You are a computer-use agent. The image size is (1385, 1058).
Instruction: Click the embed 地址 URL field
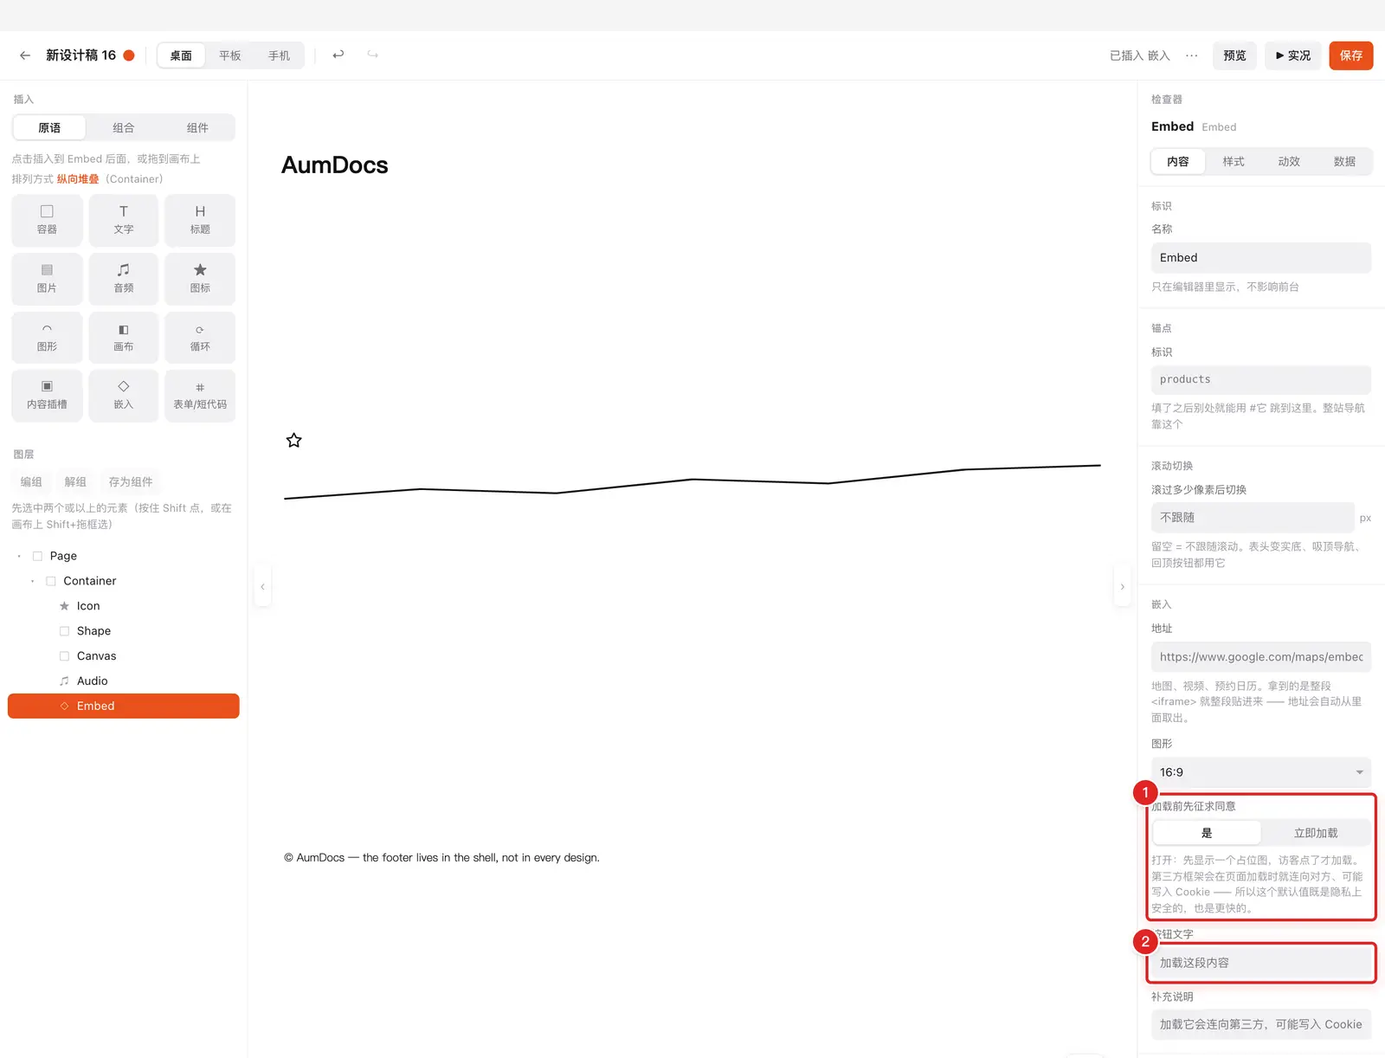coord(1261,657)
